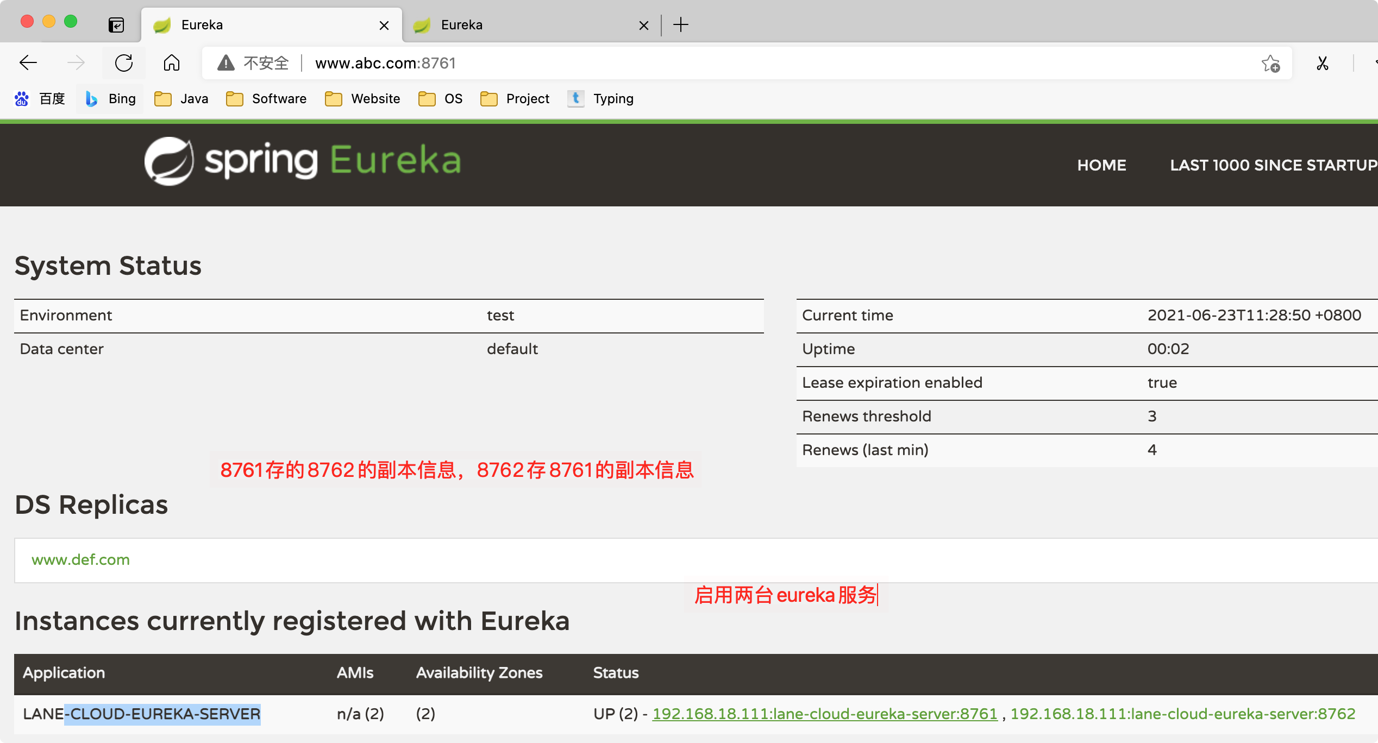The image size is (1378, 743).
Task: Click the Spring Eureka logo
Action: click(302, 161)
